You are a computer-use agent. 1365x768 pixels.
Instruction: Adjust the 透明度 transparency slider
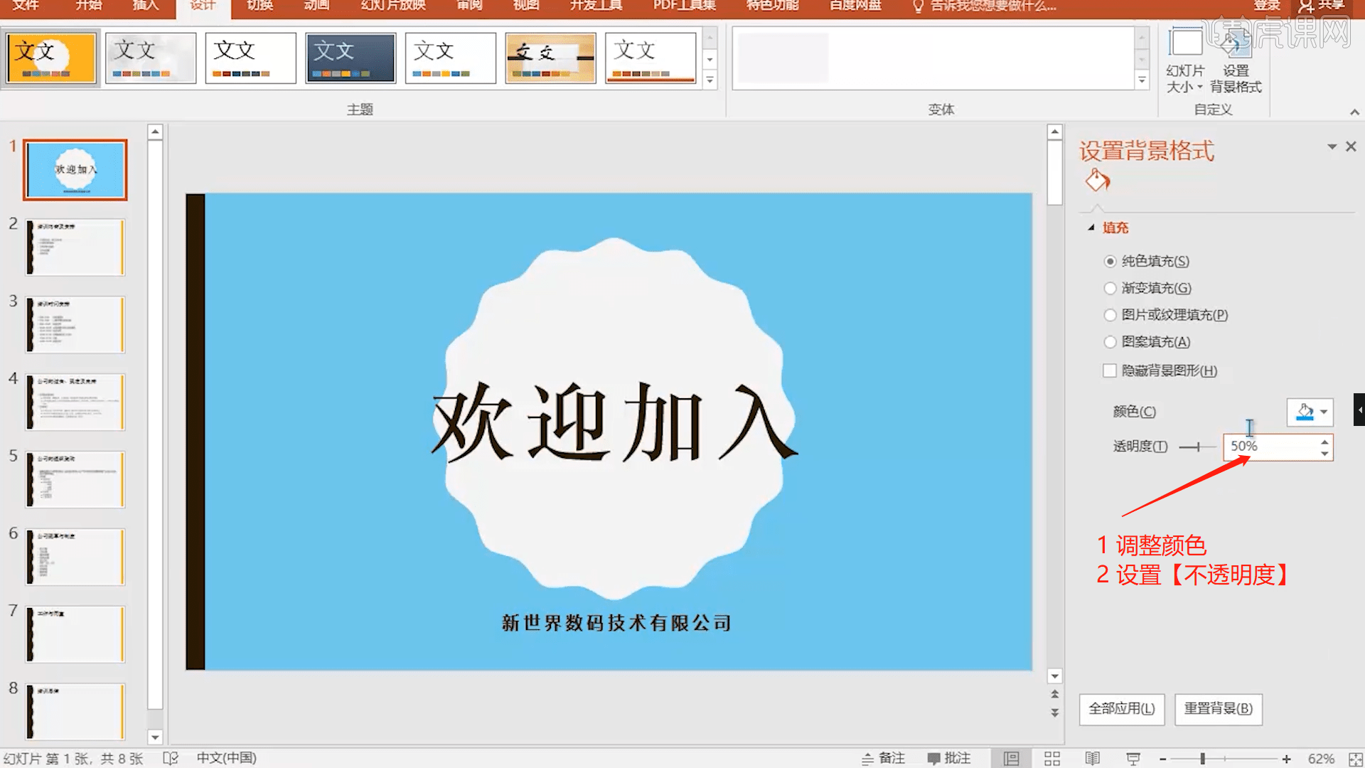pyautogui.click(x=1198, y=447)
